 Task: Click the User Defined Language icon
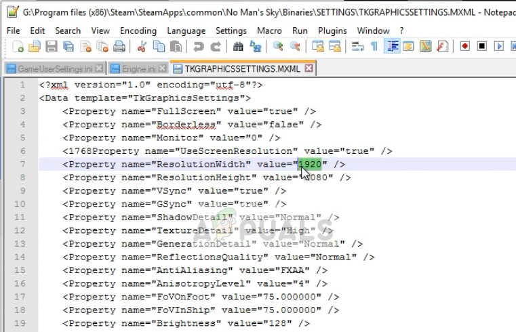(x=408, y=47)
